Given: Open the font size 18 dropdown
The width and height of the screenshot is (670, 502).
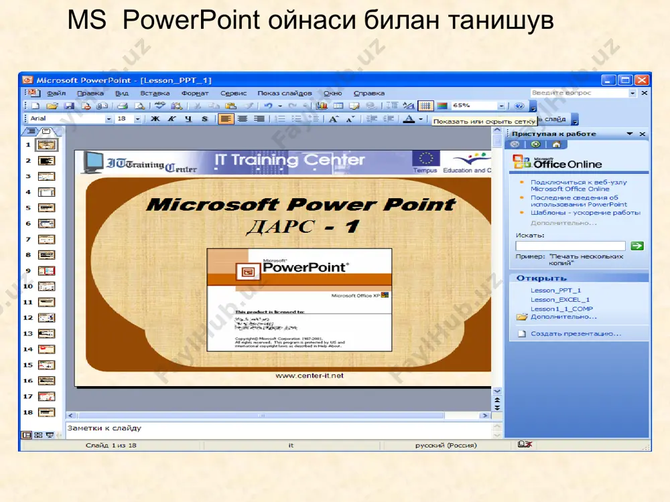Looking at the screenshot, I should [137, 119].
